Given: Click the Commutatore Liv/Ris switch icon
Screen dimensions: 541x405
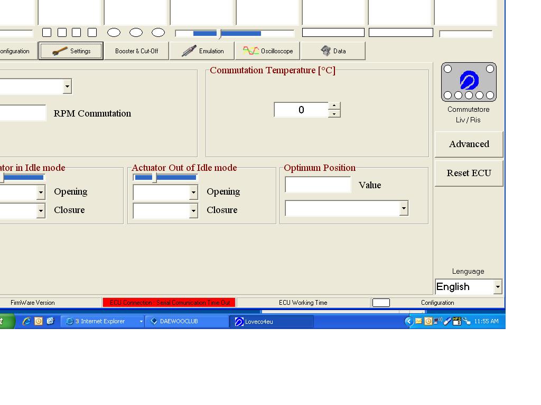Looking at the screenshot, I should click(x=469, y=82).
